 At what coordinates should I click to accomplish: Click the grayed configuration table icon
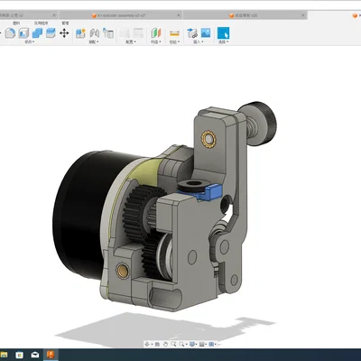[x=138, y=33]
